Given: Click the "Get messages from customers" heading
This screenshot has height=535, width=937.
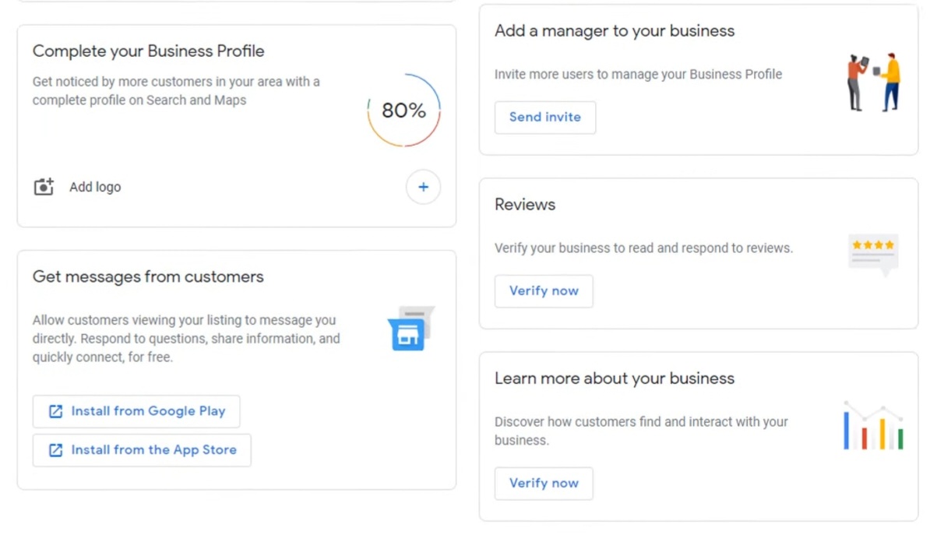Looking at the screenshot, I should [x=148, y=276].
